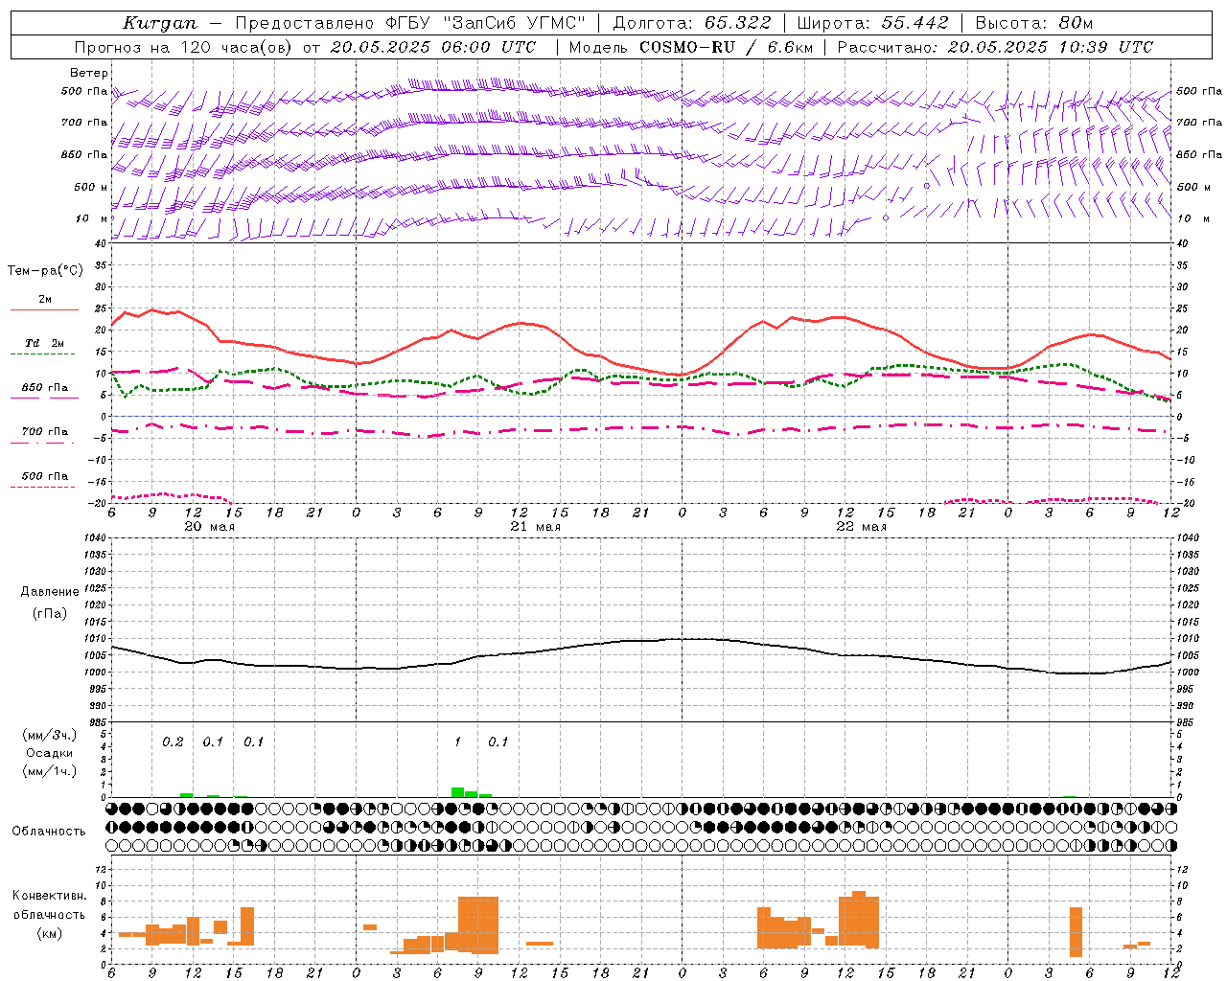Select the "Долгота: 65.322" longitude value
This screenshot has height=981, width=1227.
click(x=690, y=23)
